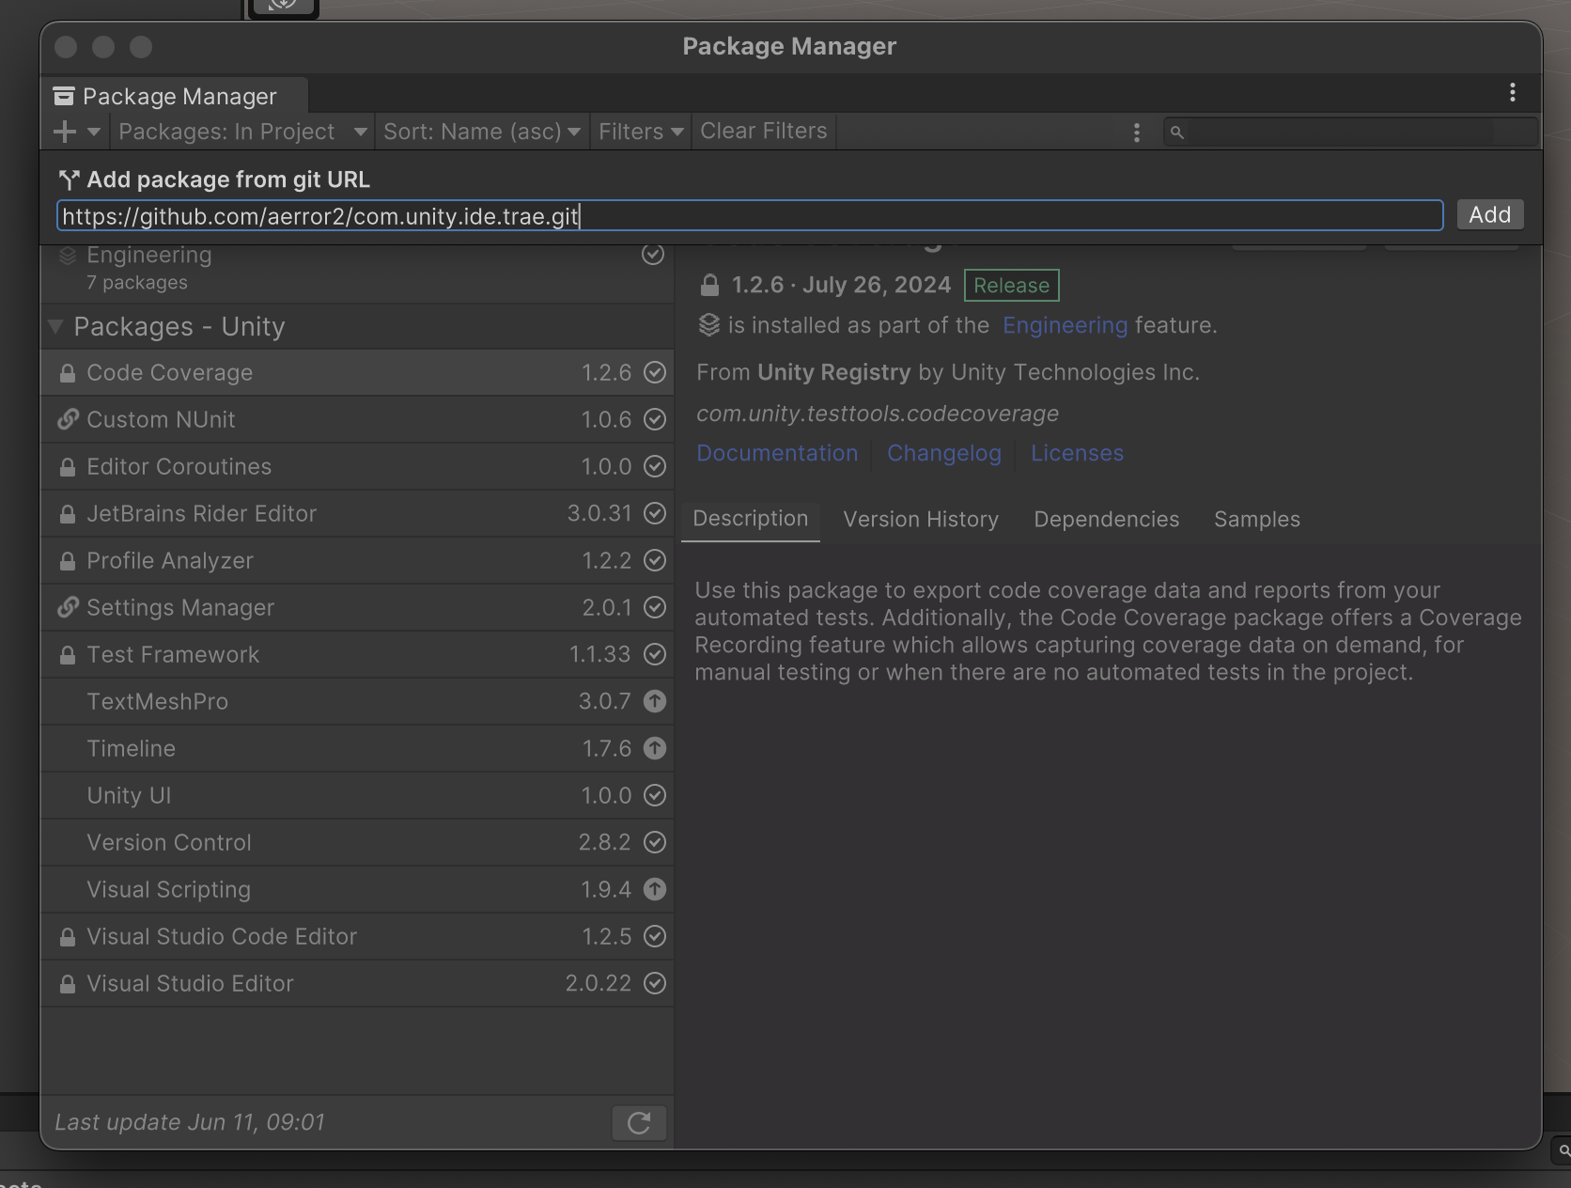The image size is (1571, 1188).
Task: Click into the git URL text field
Action: pos(750,215)
